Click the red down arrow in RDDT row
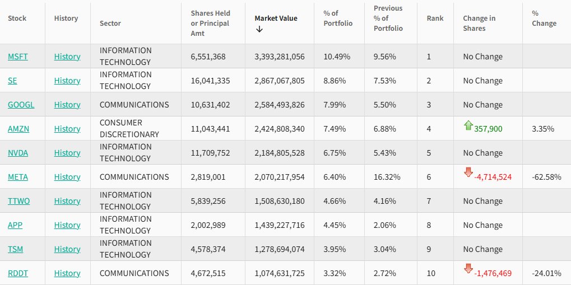The width and height of the screenshot is (571, 285). pyautogui.click(x=468, y=269)
